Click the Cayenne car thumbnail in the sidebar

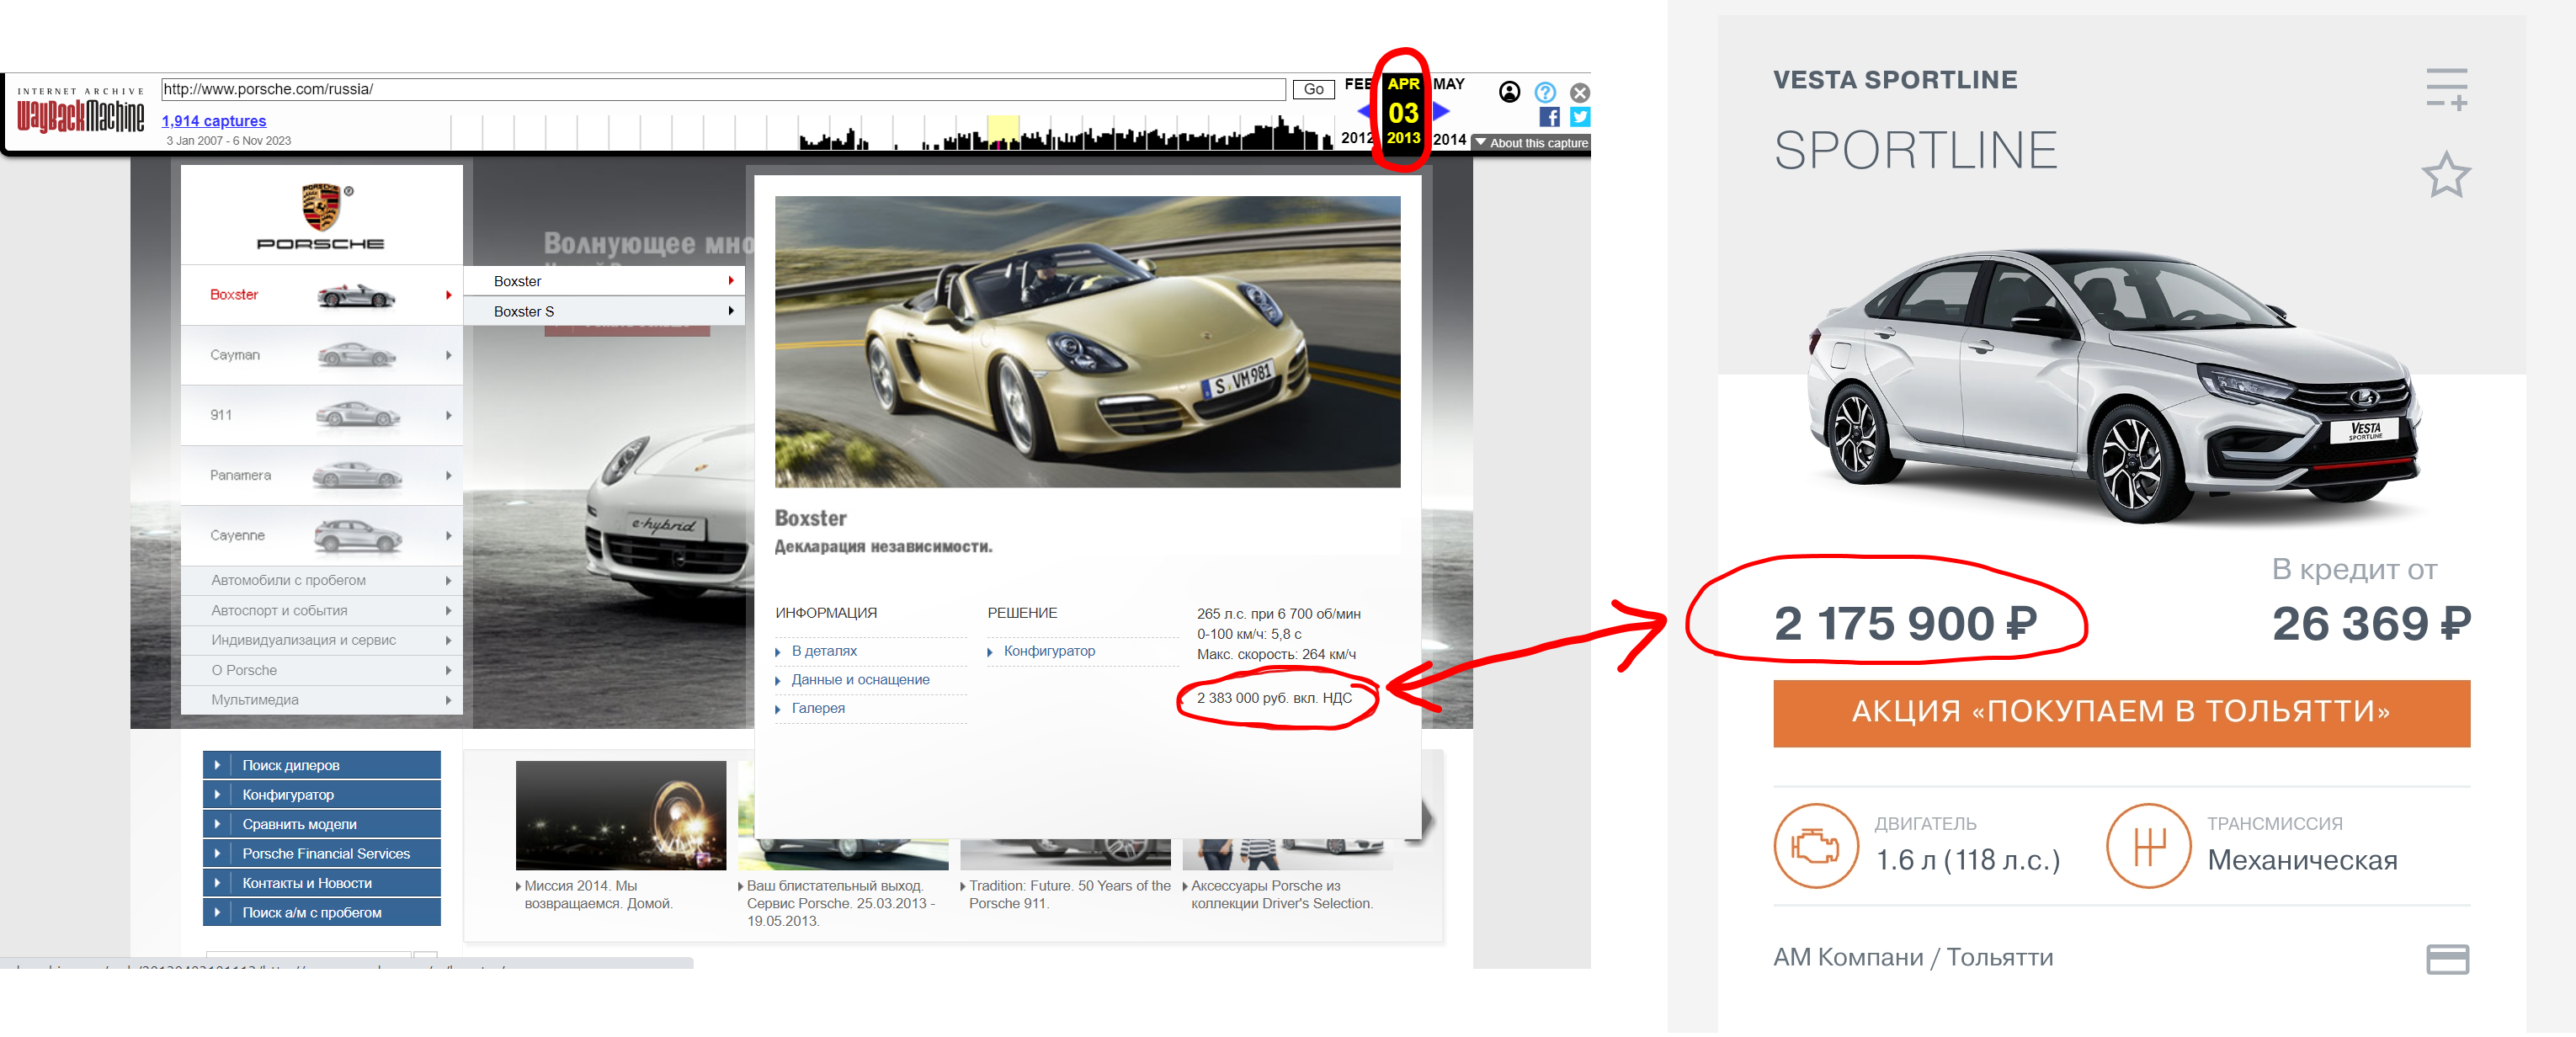pos(358,536)
